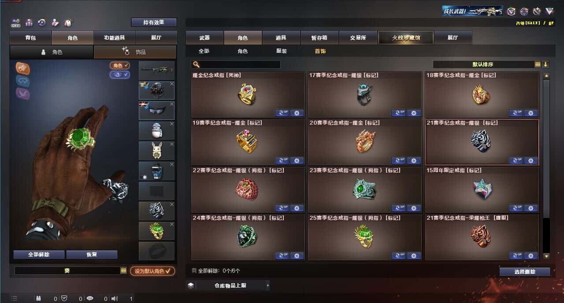Viewport: 564px width, 303px height.
Task: Click the sort direction arrow icon
Action: coord(545,64)
